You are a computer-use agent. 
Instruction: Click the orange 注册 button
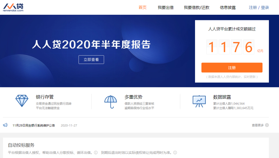tap(232, 68)
